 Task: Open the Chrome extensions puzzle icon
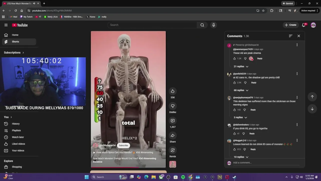[x=272, y=11]
